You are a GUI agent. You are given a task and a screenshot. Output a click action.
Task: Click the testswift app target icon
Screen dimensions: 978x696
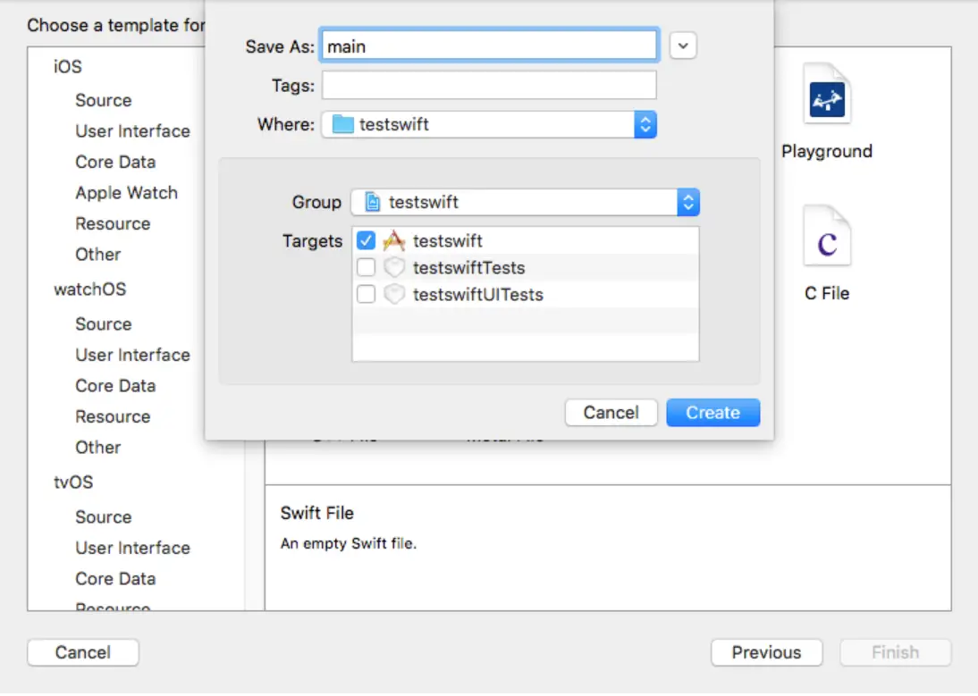[x=394, y=241]
